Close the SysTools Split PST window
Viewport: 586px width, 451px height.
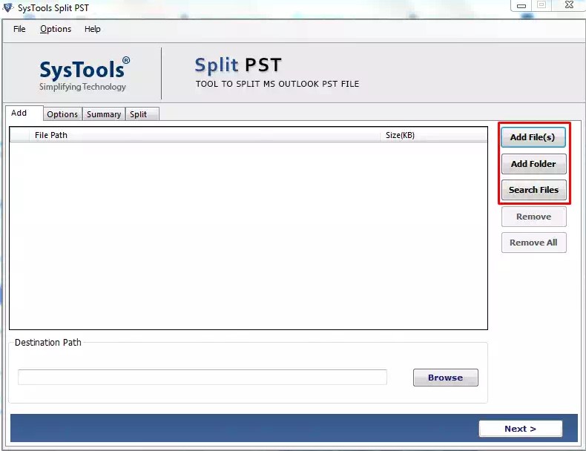point(569,5)
